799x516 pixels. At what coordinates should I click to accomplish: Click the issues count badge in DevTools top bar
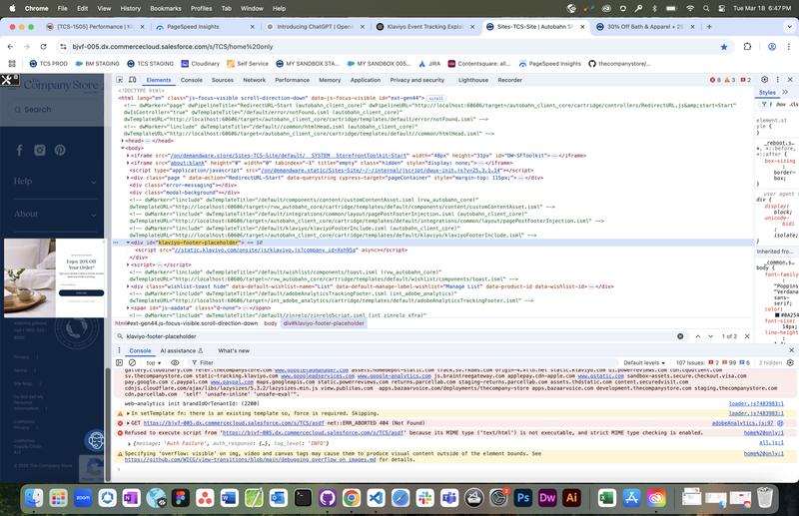tap(745, 80)
